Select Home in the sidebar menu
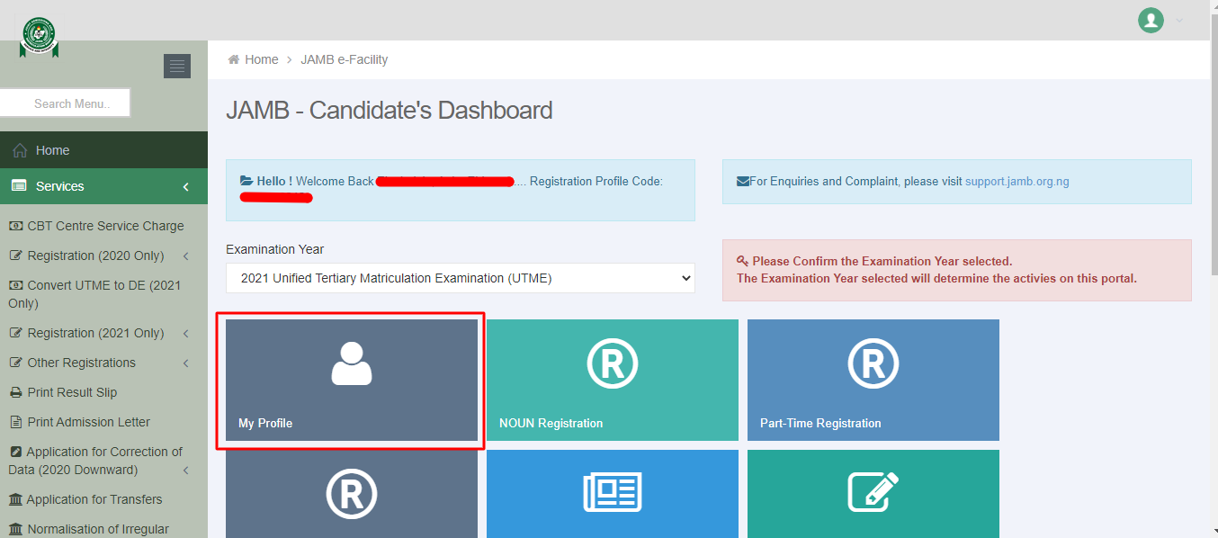1218x538 pixels. pyautogui.click(x=53, y=150)
